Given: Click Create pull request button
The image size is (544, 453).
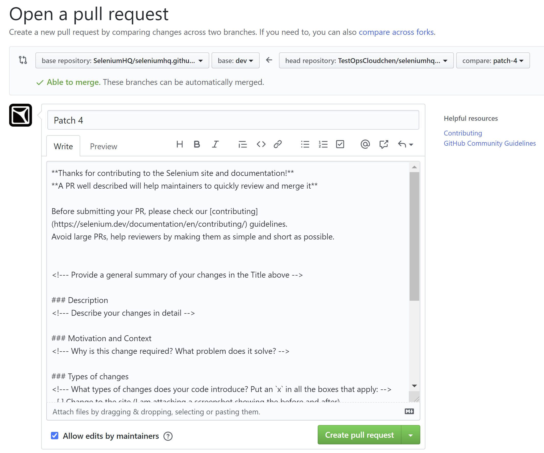Looking at the screenshot, I should point(359,435).
